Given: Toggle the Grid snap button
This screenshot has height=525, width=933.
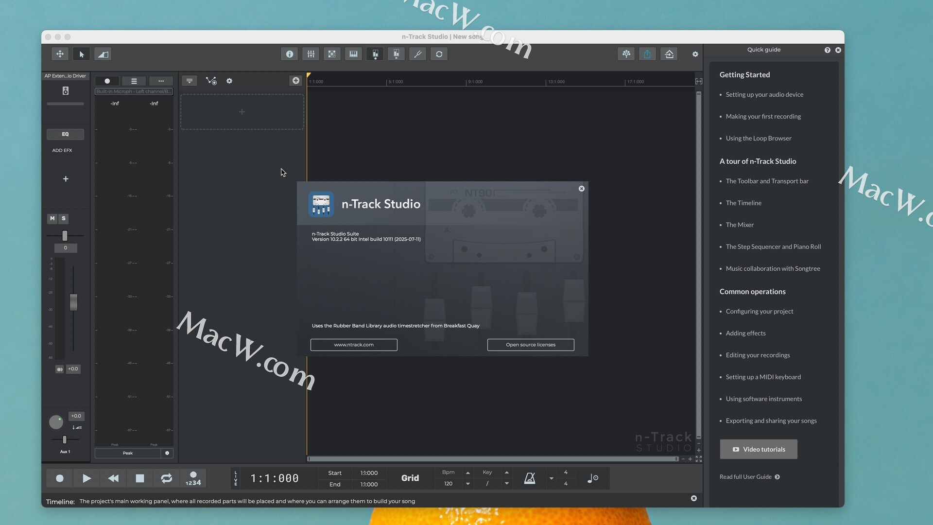Looking at the screenshot, I should (x=410, y=478).
